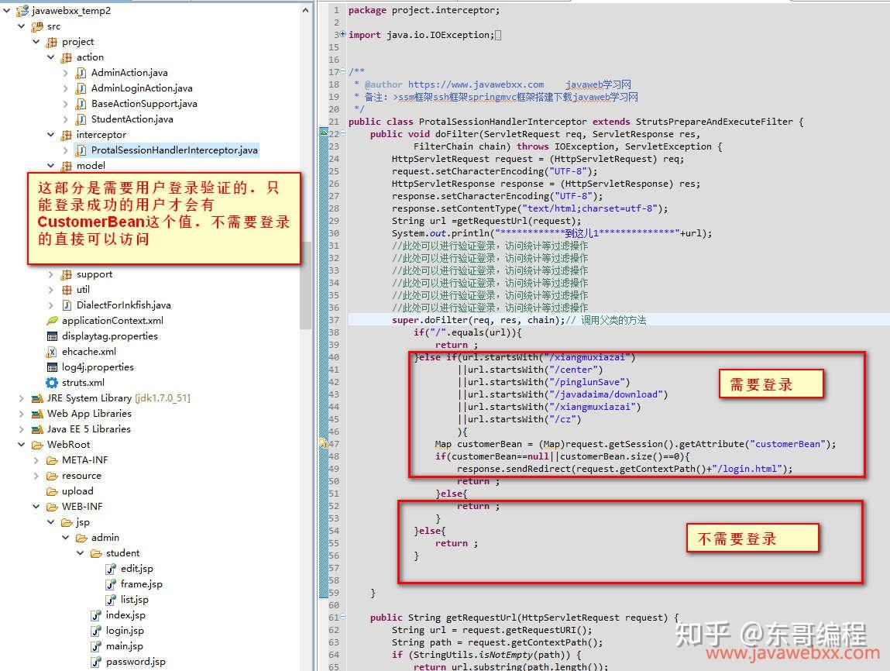Click the WebRoot folder icon
The width and height of the screenshot is (890, 671).
tap(37, 445)
